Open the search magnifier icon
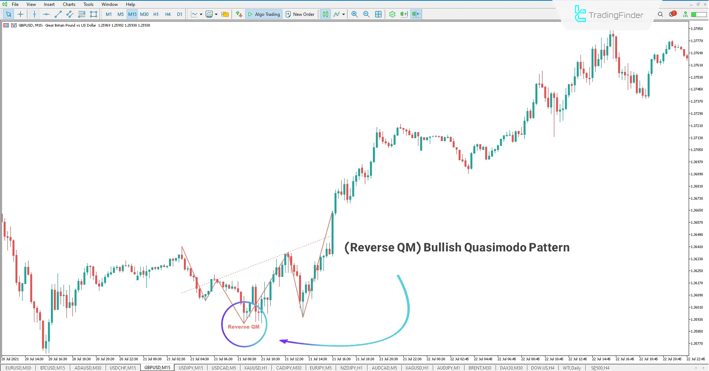Screen dimensions: 709x371 pyautogui.click(x=660, y=14)
